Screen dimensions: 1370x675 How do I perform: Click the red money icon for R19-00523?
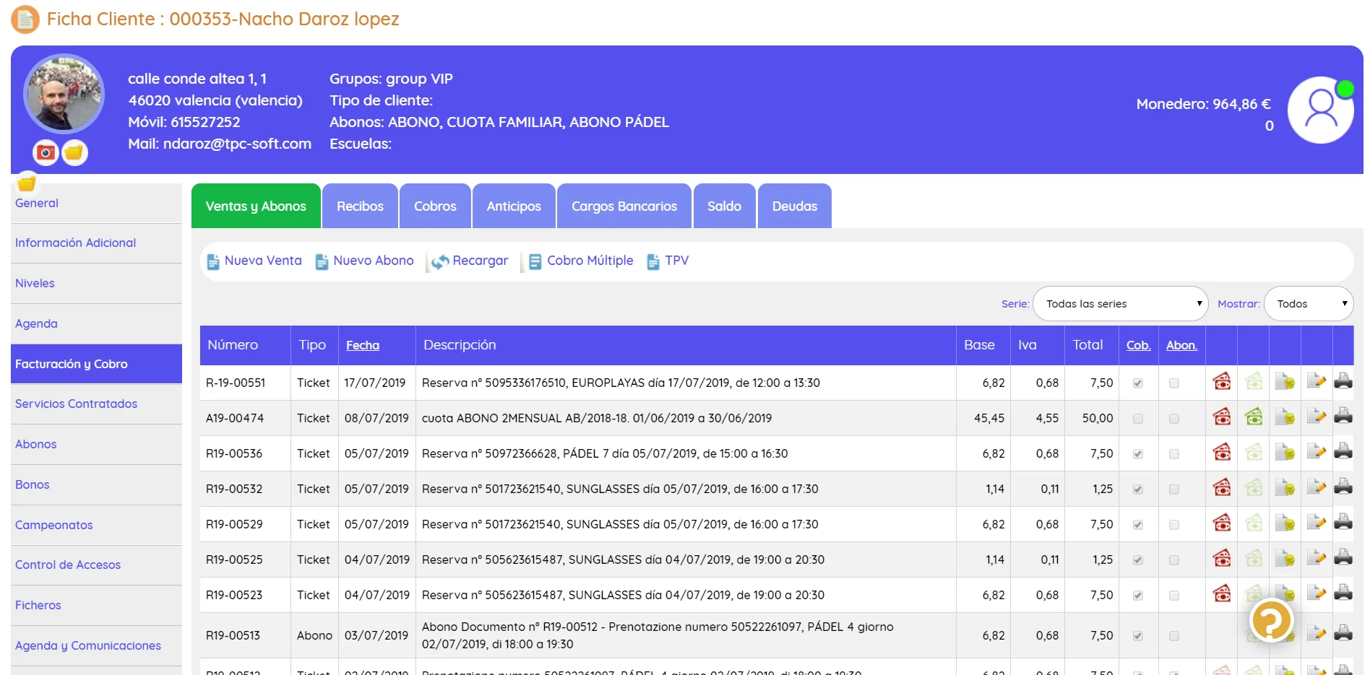point(1222,593)
